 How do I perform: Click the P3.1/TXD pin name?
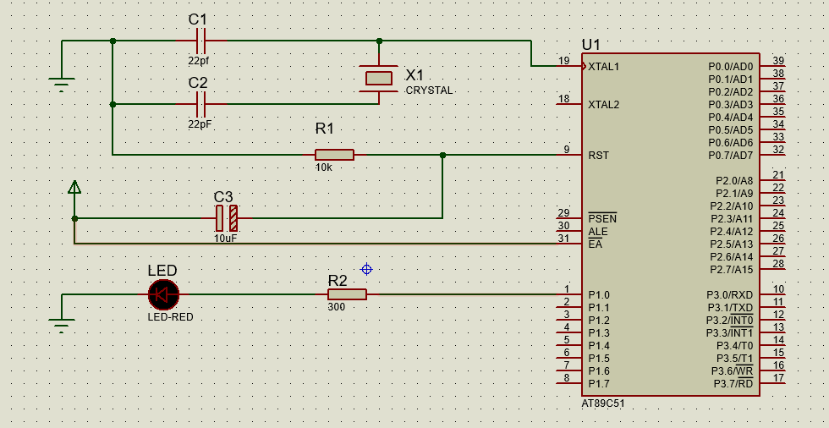point(731,308)
